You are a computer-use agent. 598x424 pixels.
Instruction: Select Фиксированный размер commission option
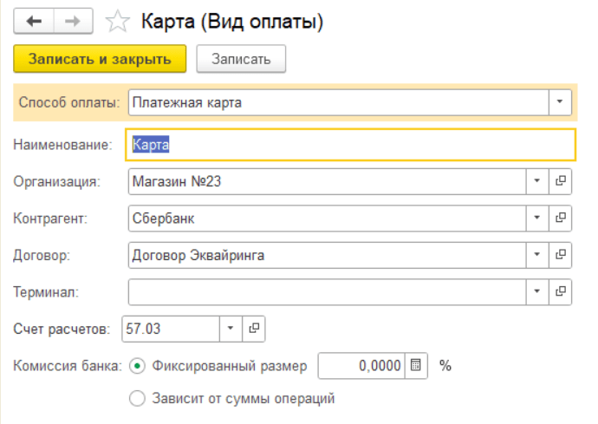point(137,366)
